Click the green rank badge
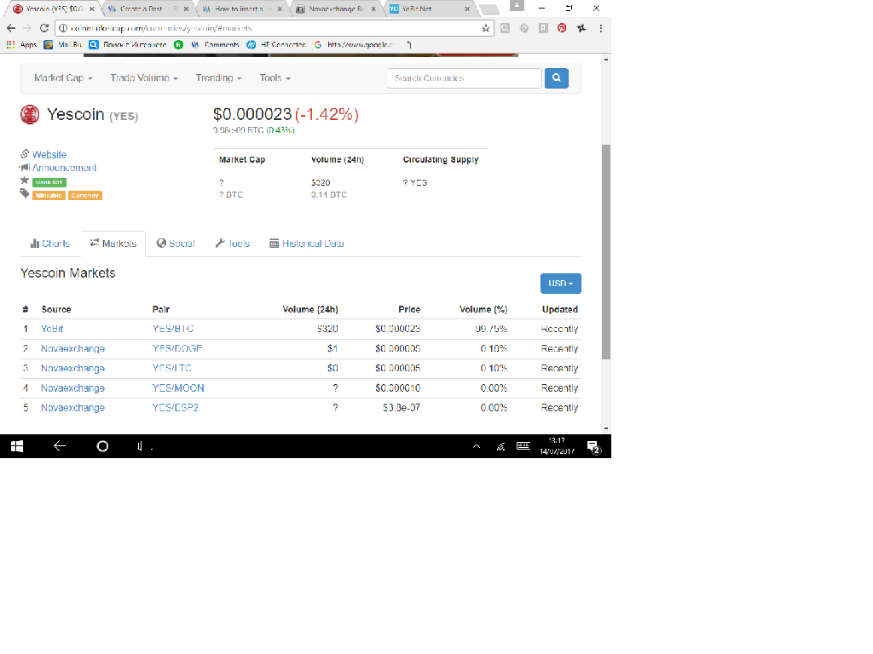The height and width of the screenshot is (654, 873). pyautogui.click(x=49, y=182)
